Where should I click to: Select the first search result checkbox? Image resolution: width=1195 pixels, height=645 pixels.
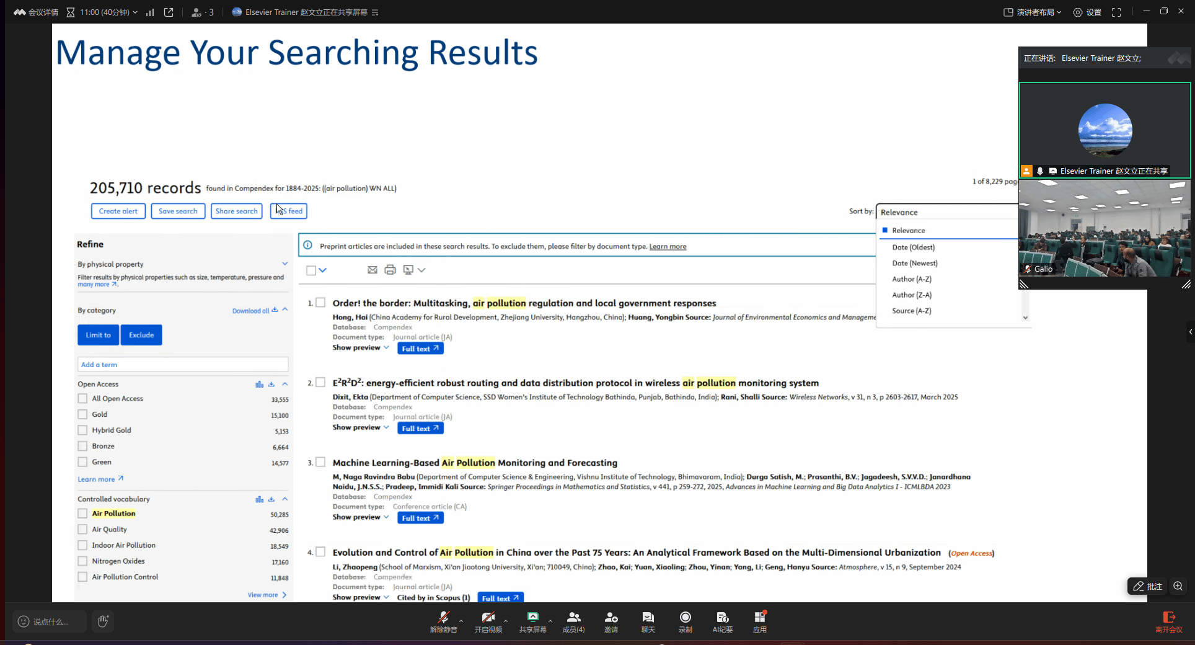pyautogui.click(x=320, y=303)
